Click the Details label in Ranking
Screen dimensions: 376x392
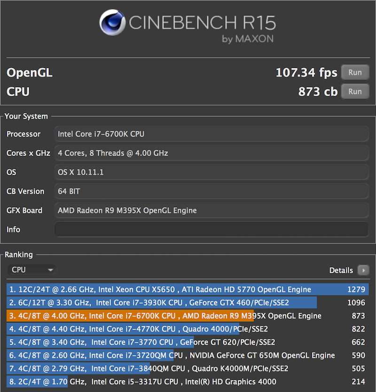(x=341, y=270)
